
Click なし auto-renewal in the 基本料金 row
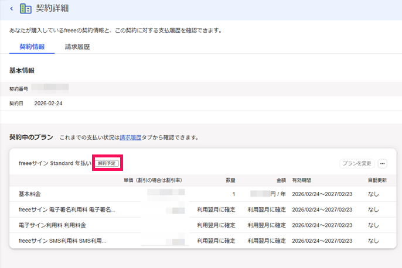(373, 194)
